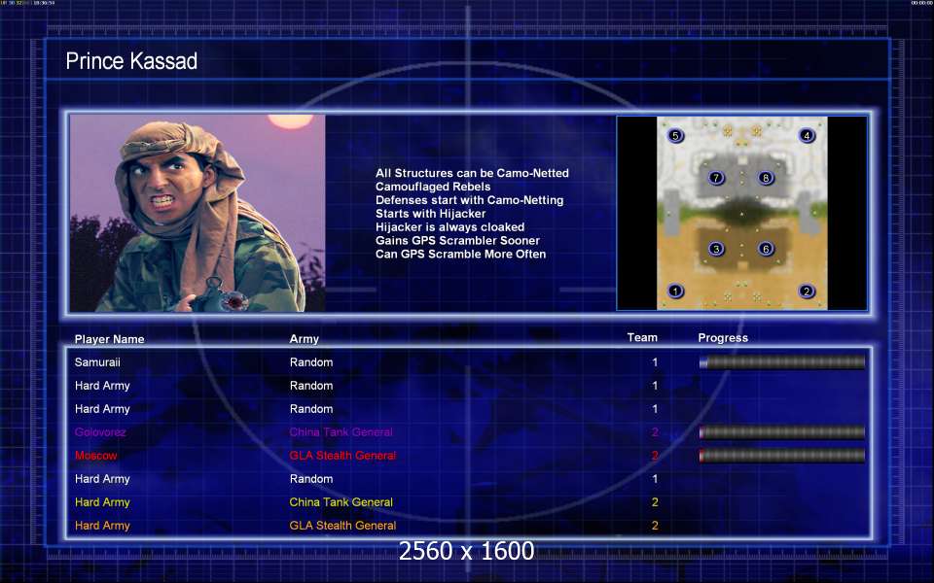
Task: Select the player name "Samuraii"
Action: point(97,361)
